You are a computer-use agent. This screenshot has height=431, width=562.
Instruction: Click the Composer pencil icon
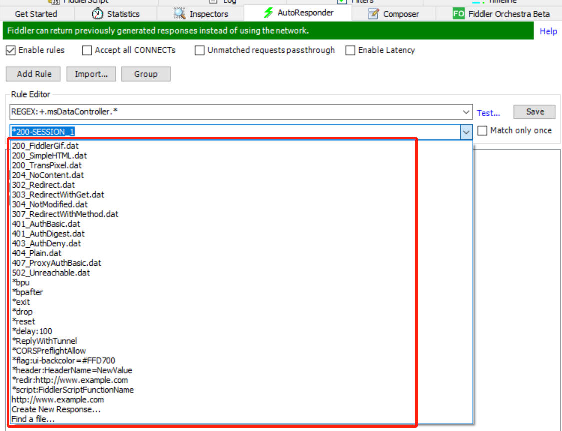tap(373, 14)
